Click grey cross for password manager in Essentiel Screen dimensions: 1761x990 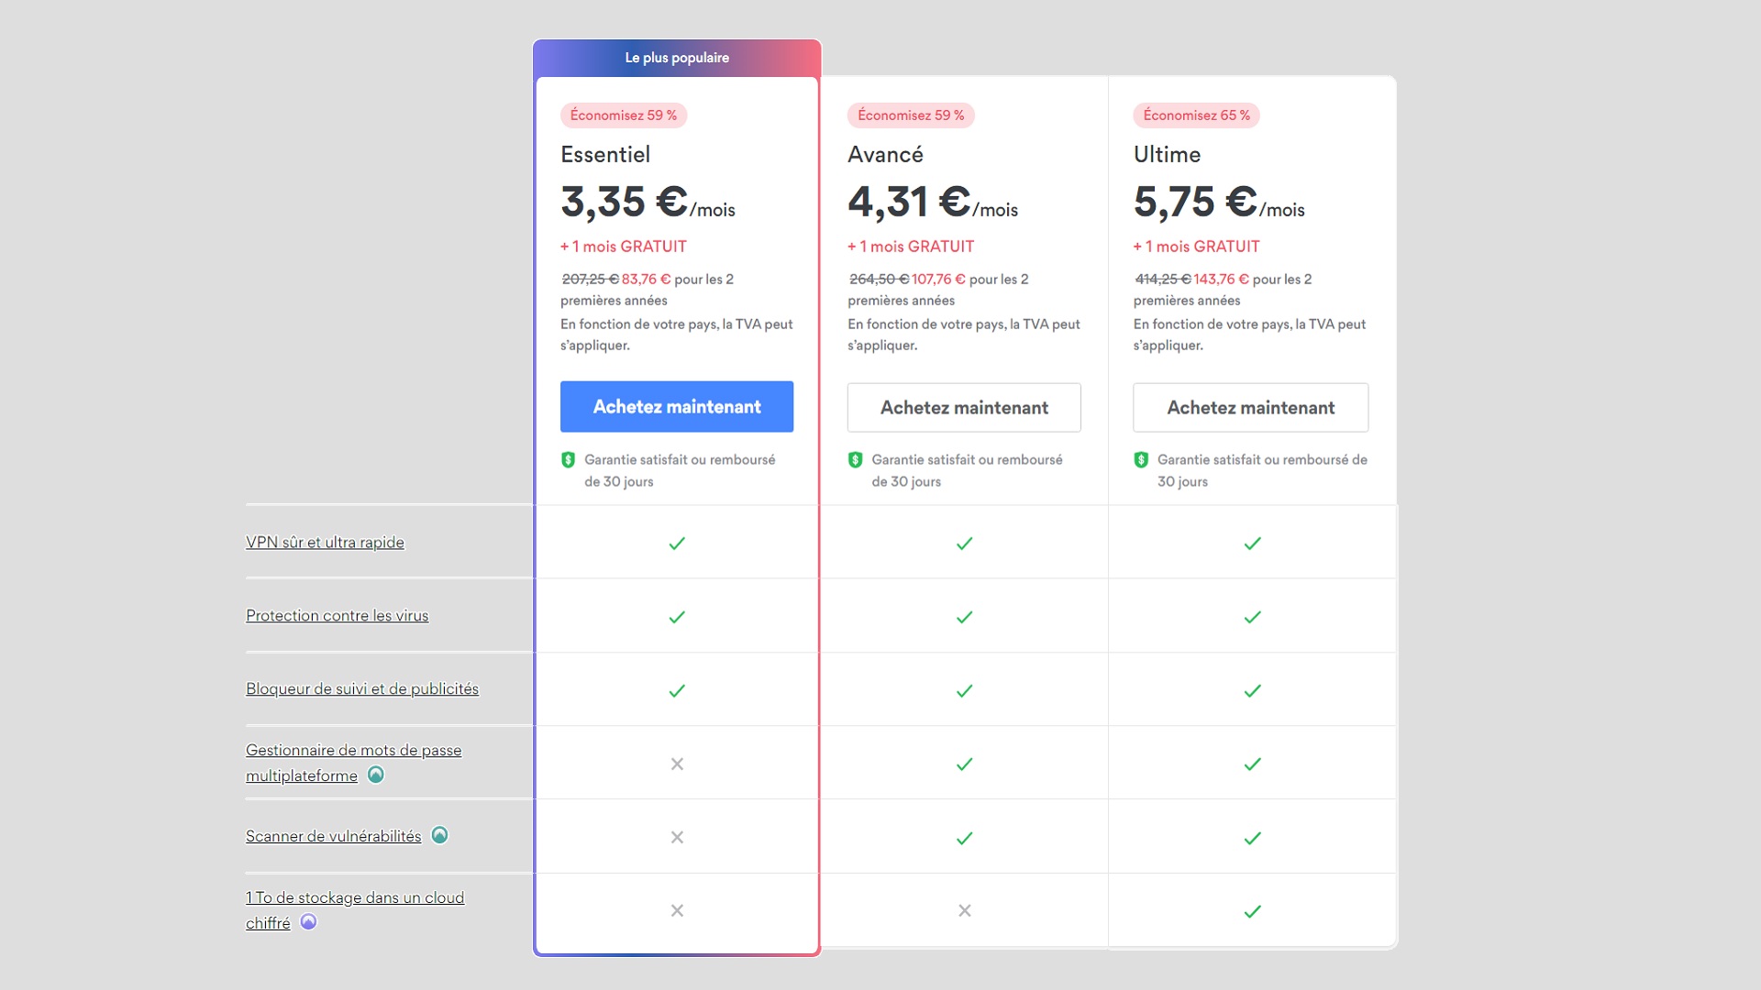coord(677,764)
